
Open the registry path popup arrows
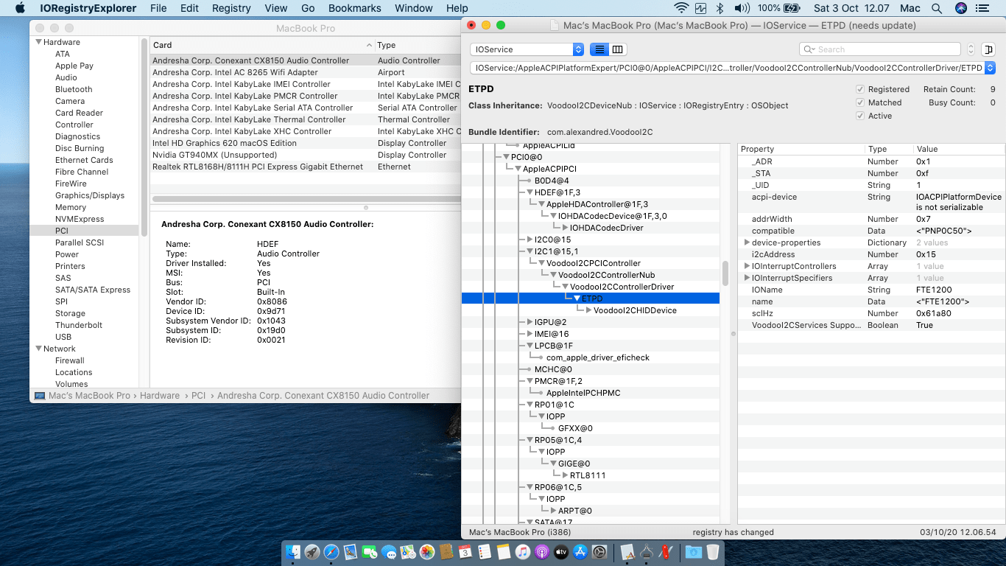coord(989,68)
